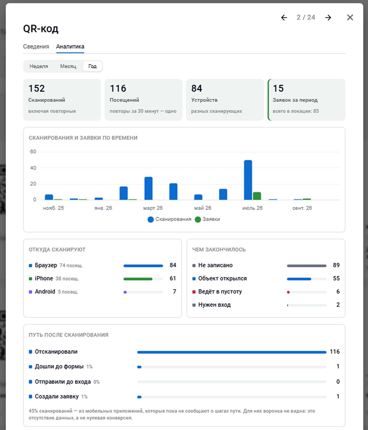Screen dimensions: 368x430
Task: Click the нояб. 25 axis label
Action: coord(53,208)
